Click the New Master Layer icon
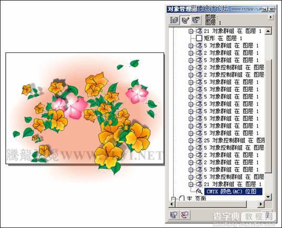Viewport: 282px width, 228px height. coord(185,214)
